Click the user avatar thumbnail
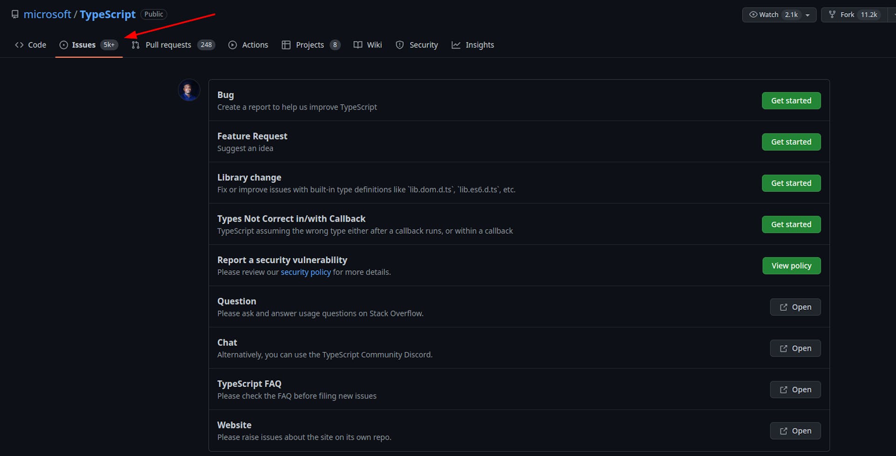 point(189,90)
